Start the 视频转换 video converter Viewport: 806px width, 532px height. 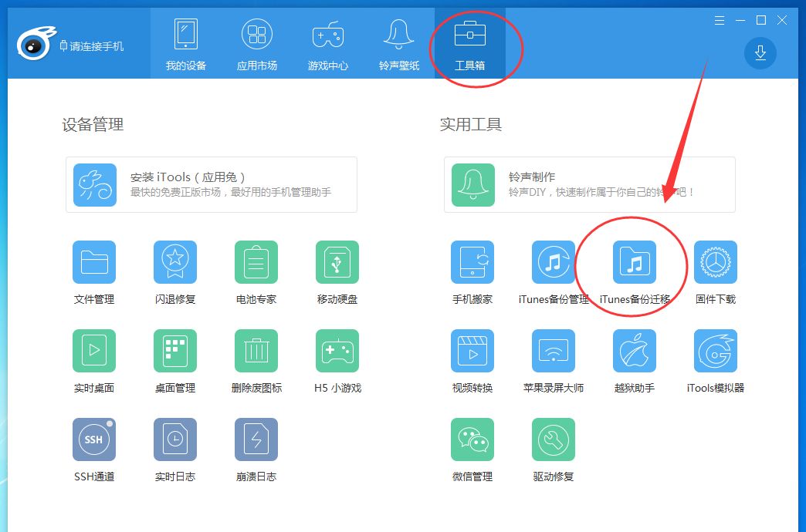472,352
